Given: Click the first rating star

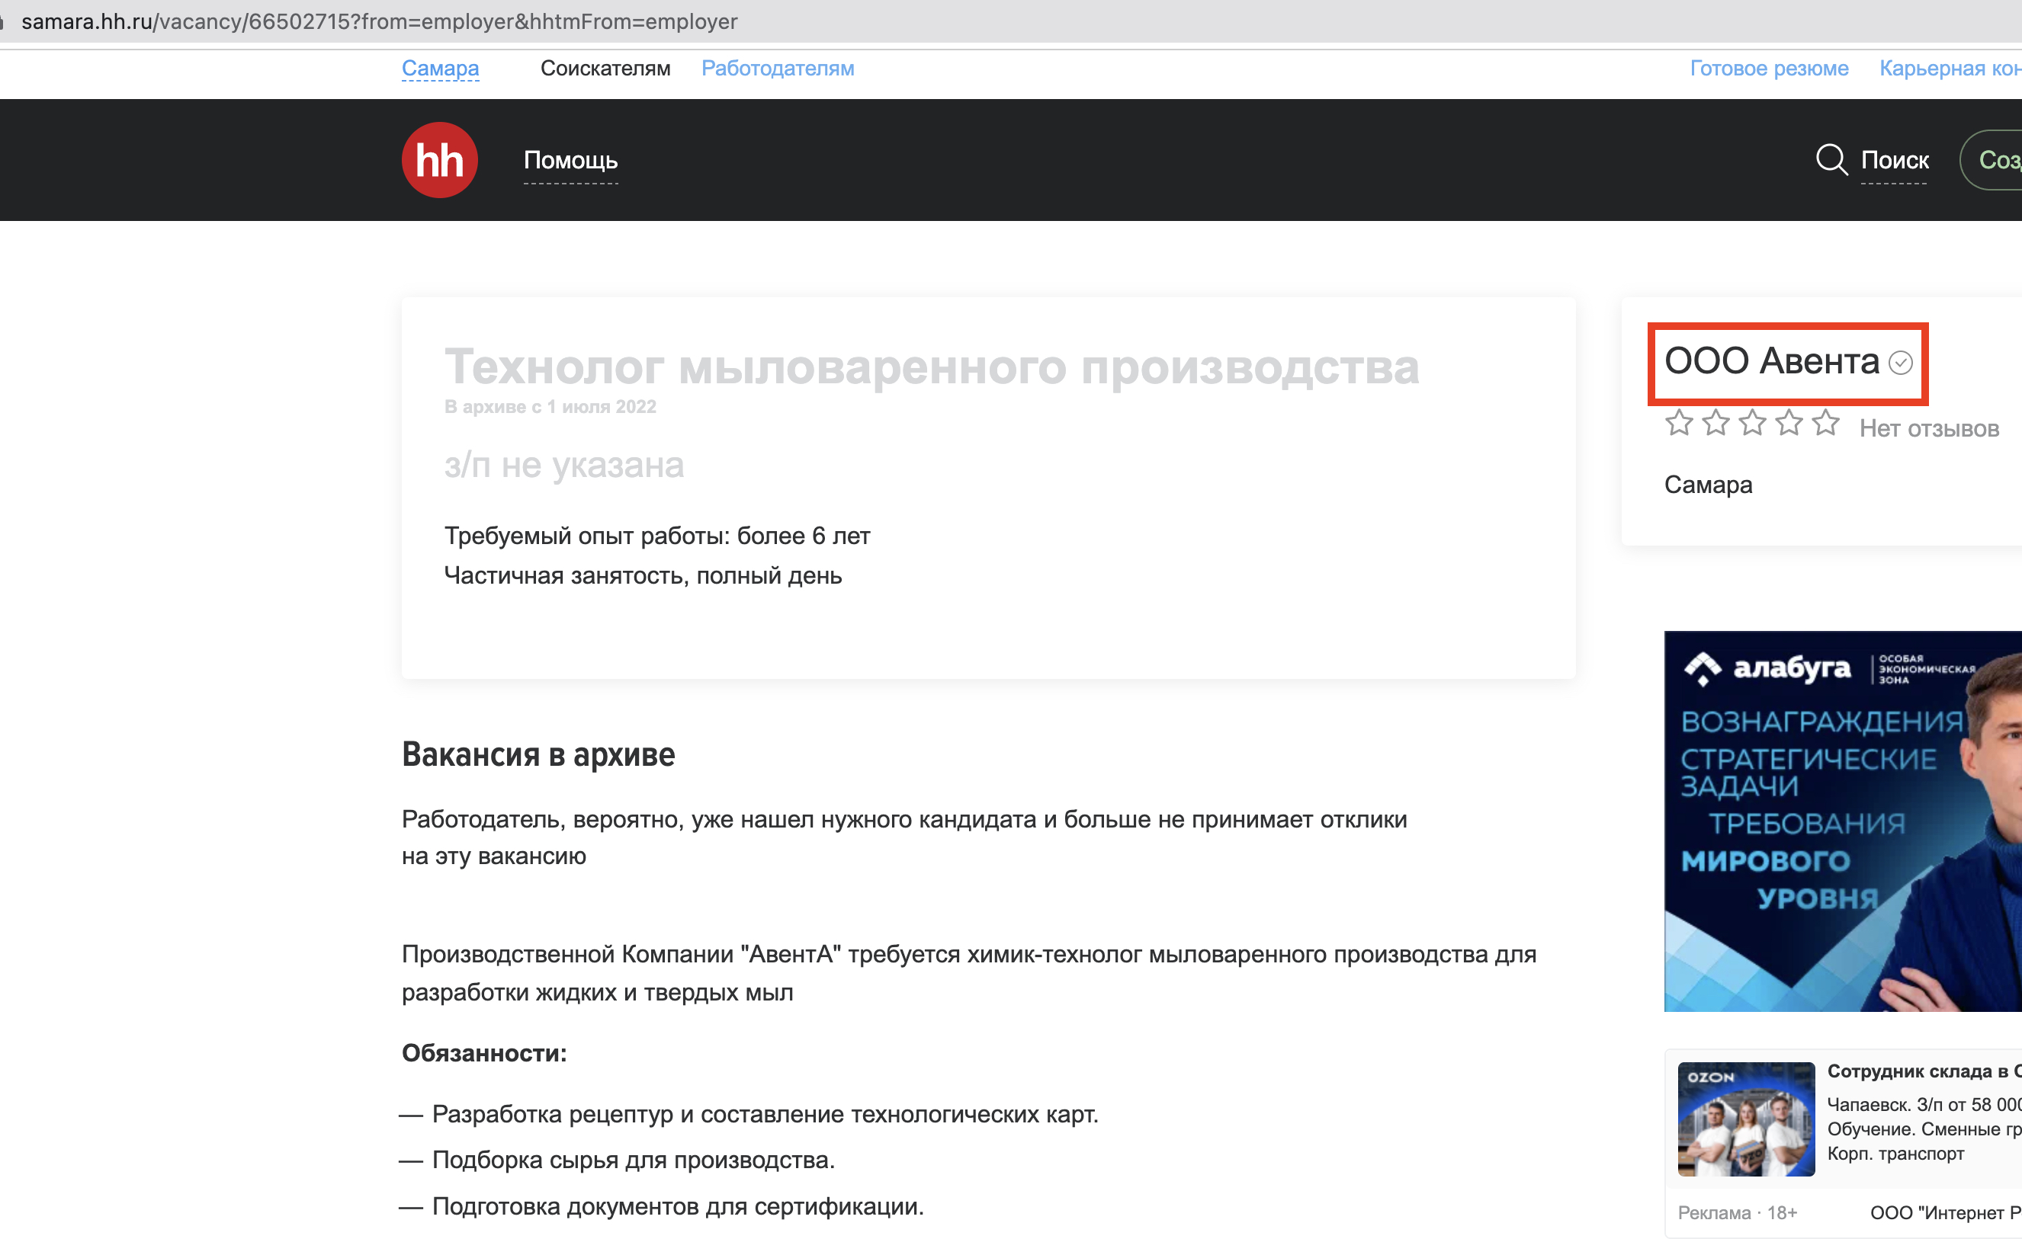Looking at the screenshot, I should (1678, 423).
